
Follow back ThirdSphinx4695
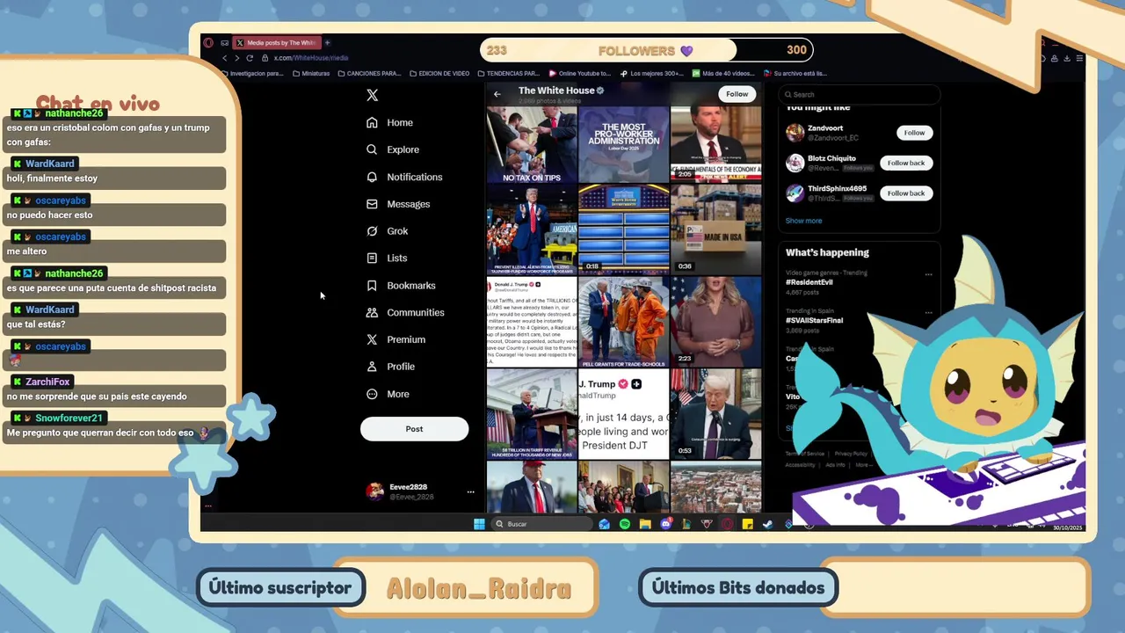click(x=905, y=193)
